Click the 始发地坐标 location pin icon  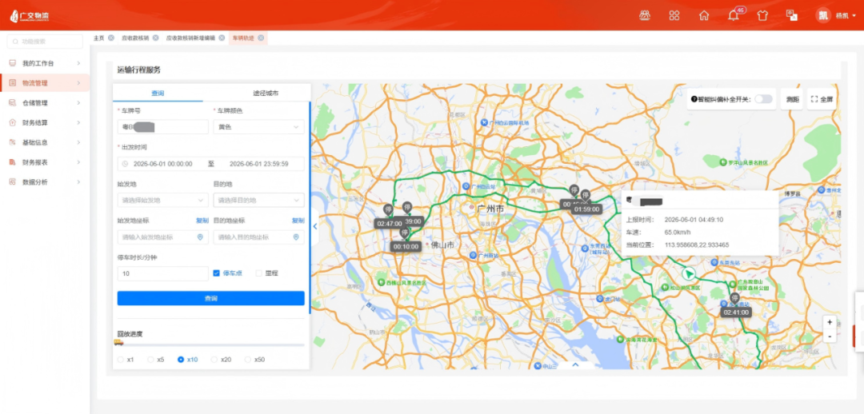tap(200, 237)
